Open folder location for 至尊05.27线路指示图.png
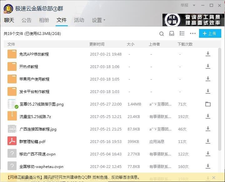 (x=208, y=104)
